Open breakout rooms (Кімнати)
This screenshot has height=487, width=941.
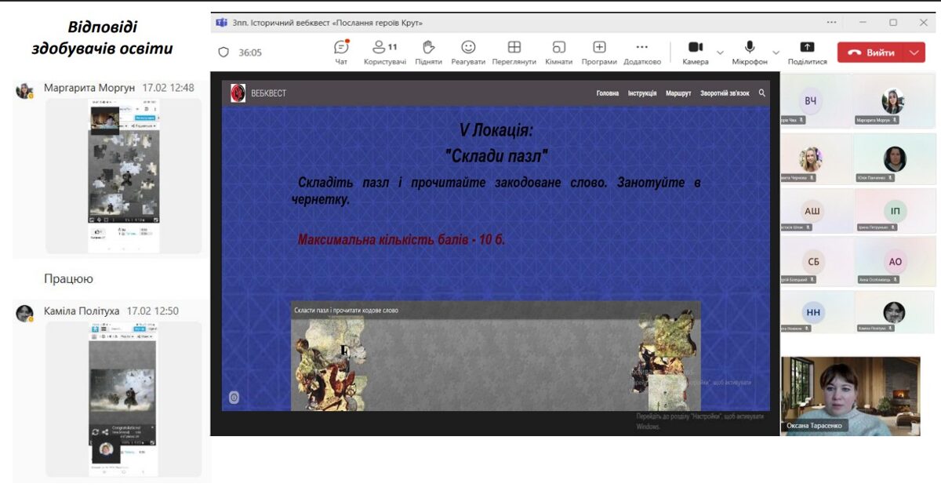tap(558, 48)
